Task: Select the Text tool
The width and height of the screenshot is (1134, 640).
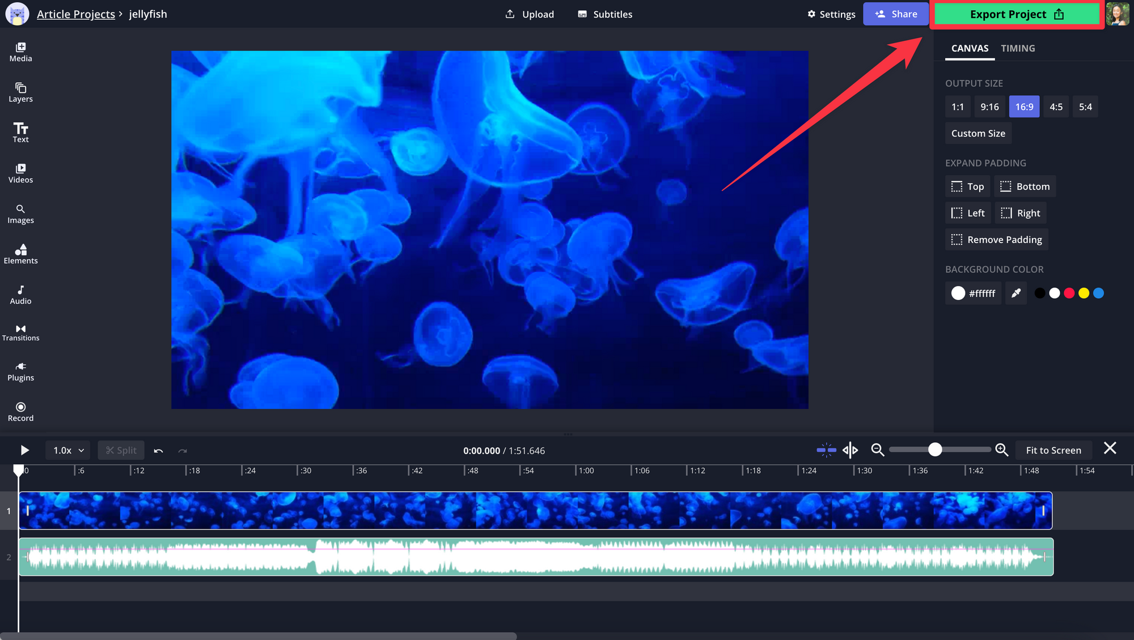Action: [20, 133]
